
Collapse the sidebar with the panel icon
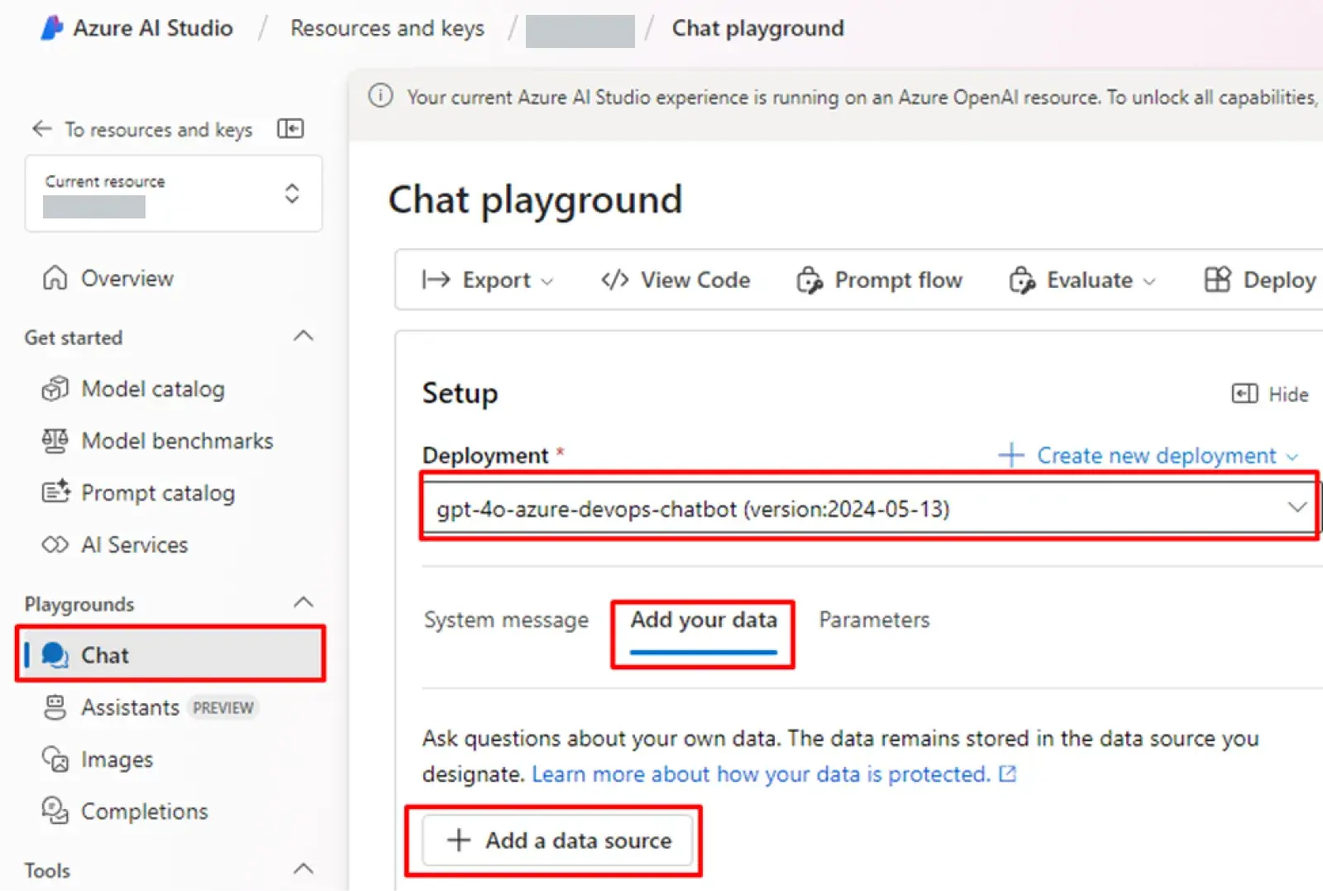(290, 129)
